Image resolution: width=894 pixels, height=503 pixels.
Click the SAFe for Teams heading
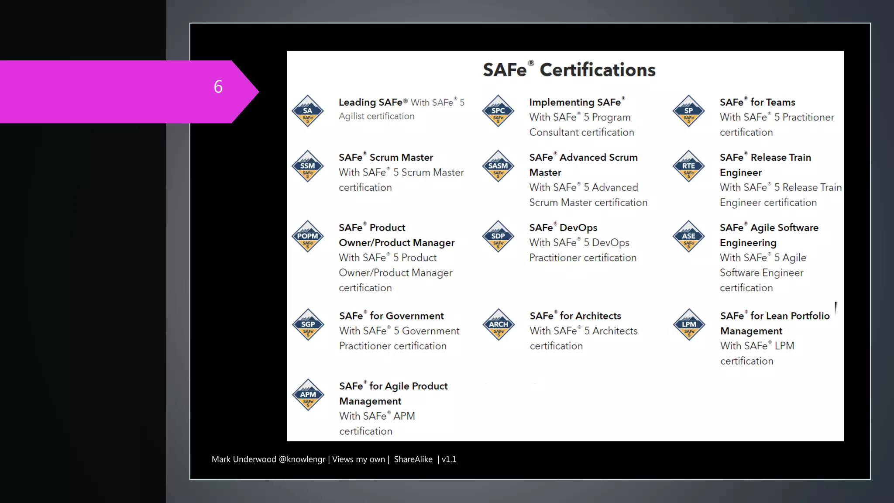pos(757,102)
